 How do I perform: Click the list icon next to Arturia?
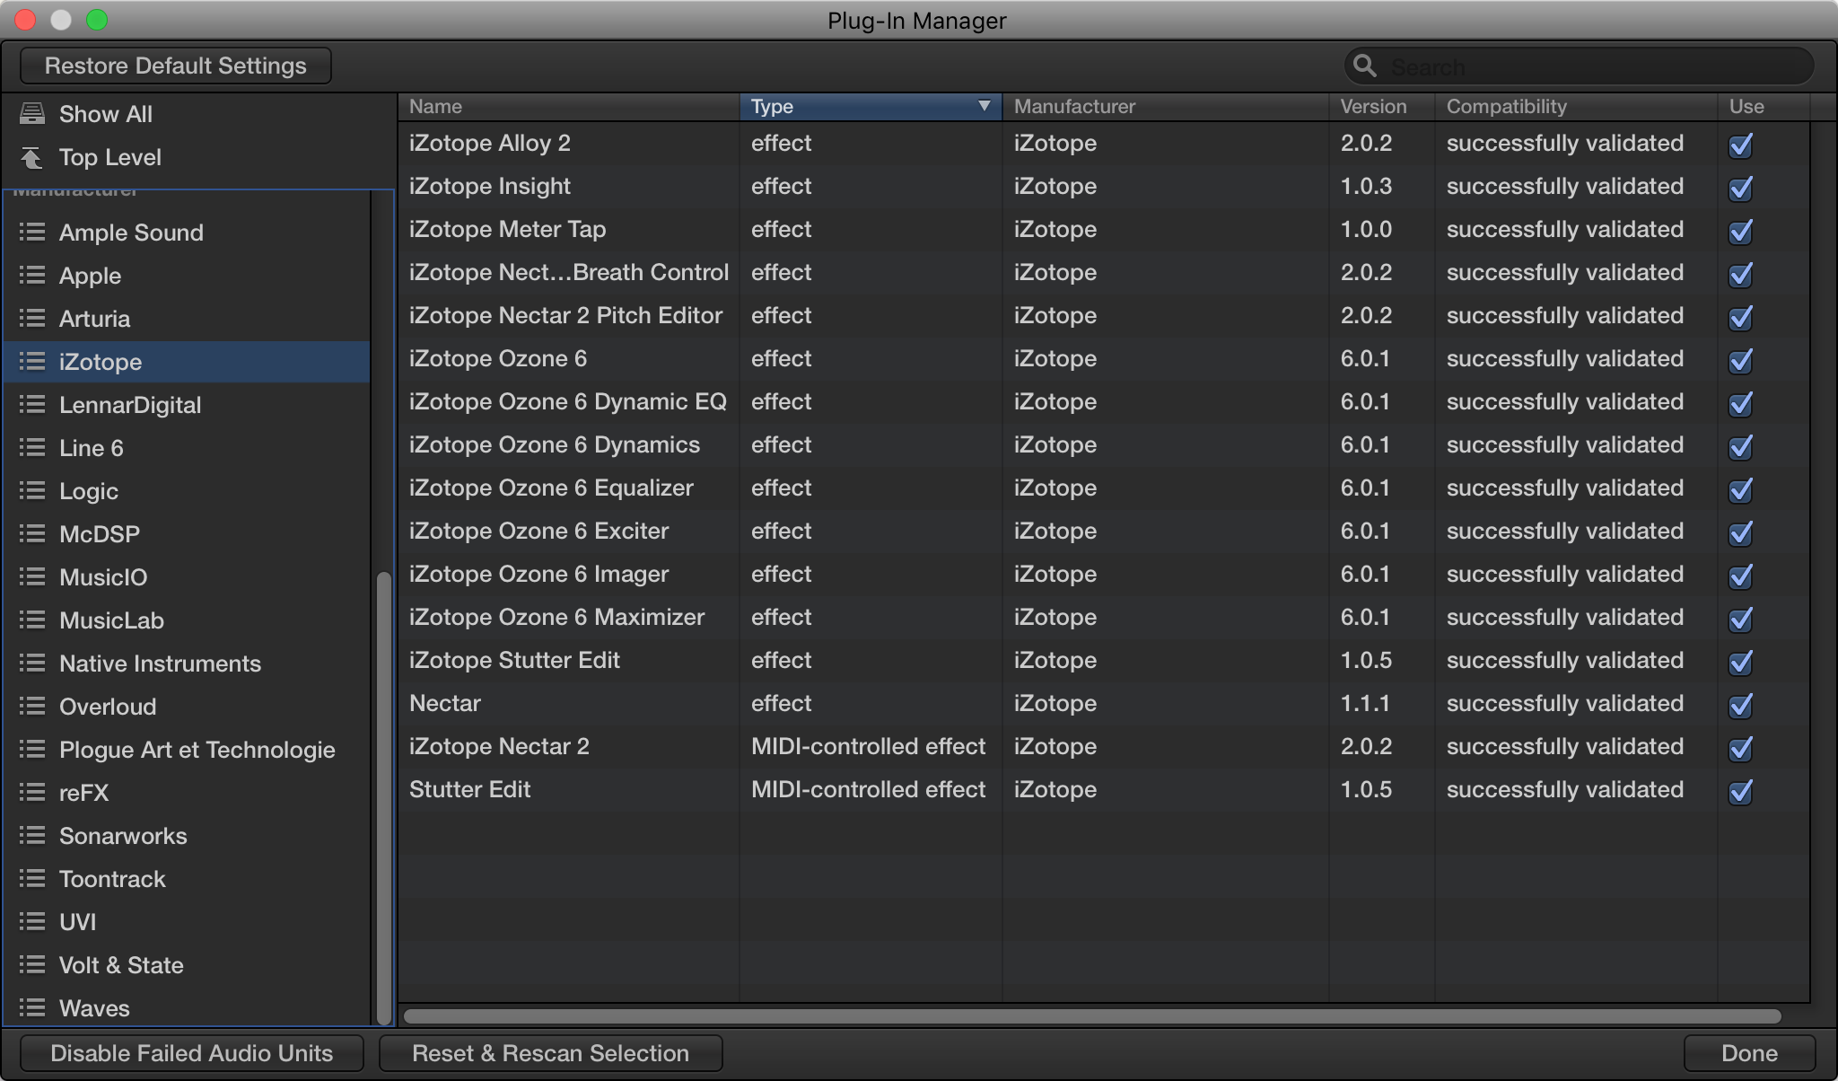tap(32, 318)
